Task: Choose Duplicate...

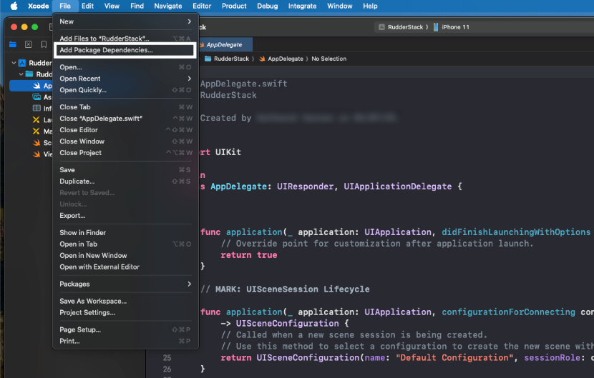Action: coord(125,181)
